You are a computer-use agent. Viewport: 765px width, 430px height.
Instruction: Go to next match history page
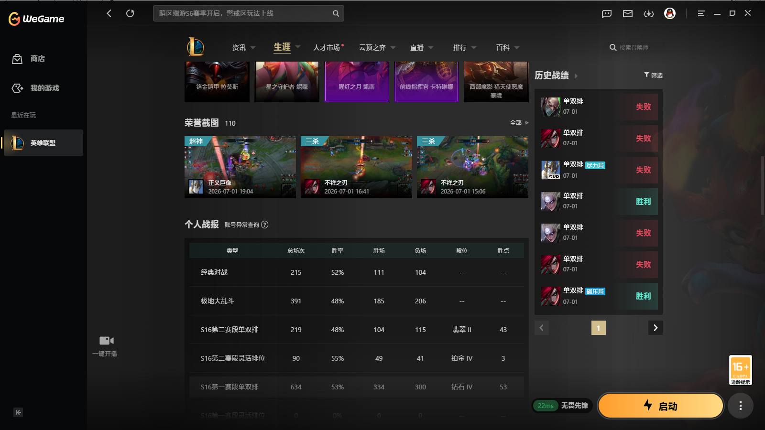(656, 328)
